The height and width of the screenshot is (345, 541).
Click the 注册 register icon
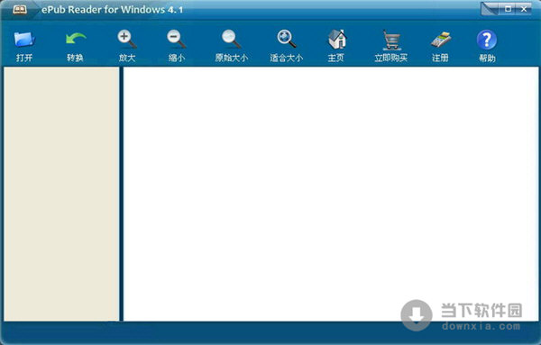click(x=441, y=40)
